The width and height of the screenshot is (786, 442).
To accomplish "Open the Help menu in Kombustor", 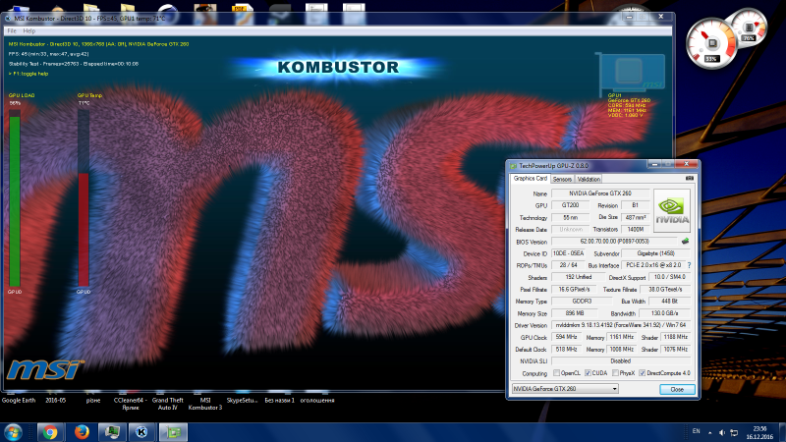I will tap(29, 30).
